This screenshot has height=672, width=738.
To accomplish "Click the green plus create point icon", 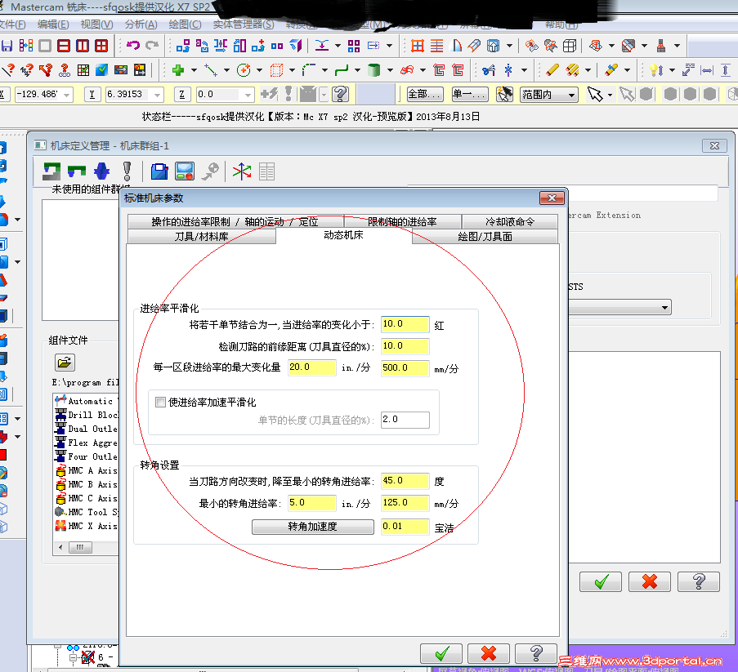I will click(x=178, y=70).
